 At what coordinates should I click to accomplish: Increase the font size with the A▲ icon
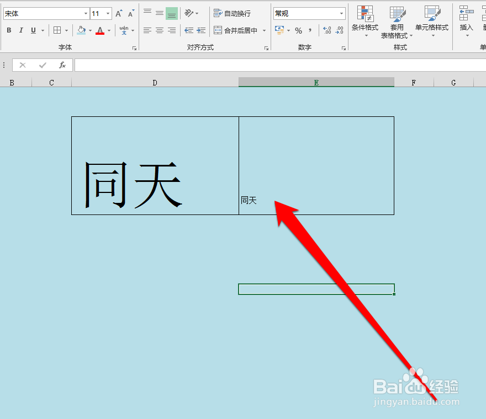tap(118, 12)
